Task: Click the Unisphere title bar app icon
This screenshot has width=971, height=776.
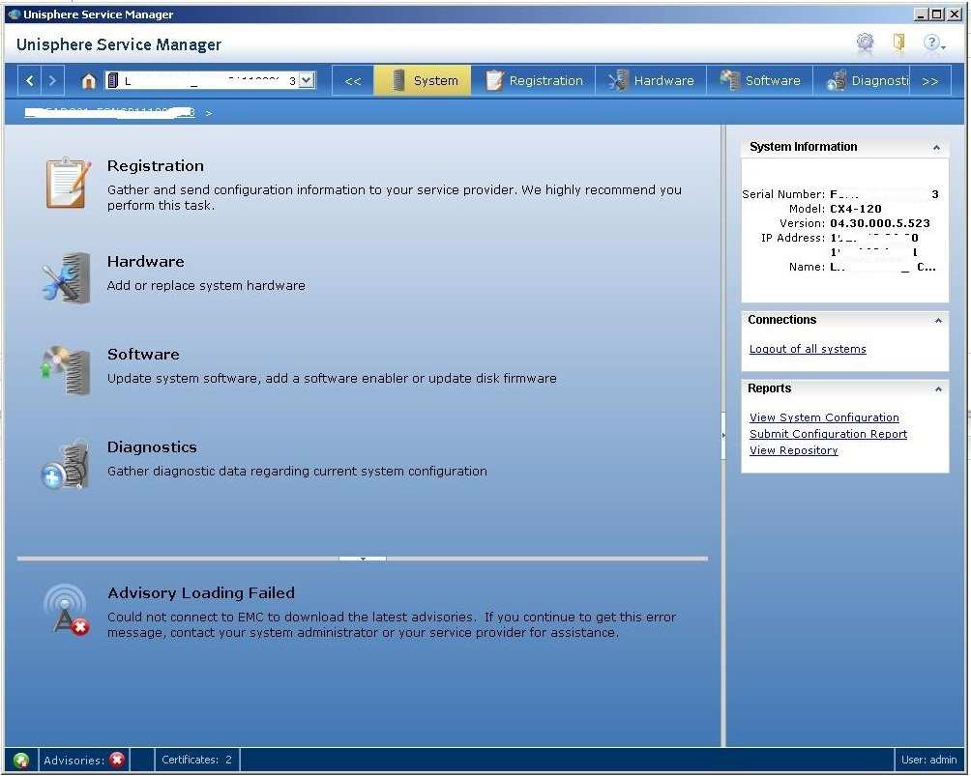Action: tap(15, 14)
